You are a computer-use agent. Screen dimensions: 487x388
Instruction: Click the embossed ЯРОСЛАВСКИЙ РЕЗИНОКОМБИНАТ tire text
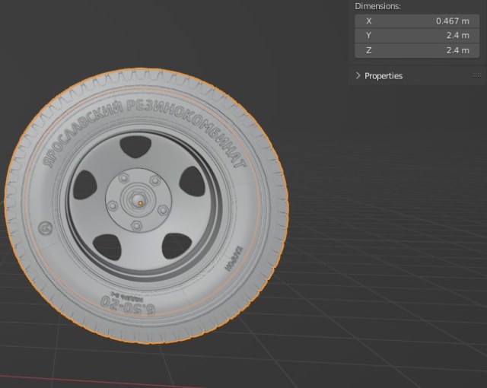(x=145, y=120)
